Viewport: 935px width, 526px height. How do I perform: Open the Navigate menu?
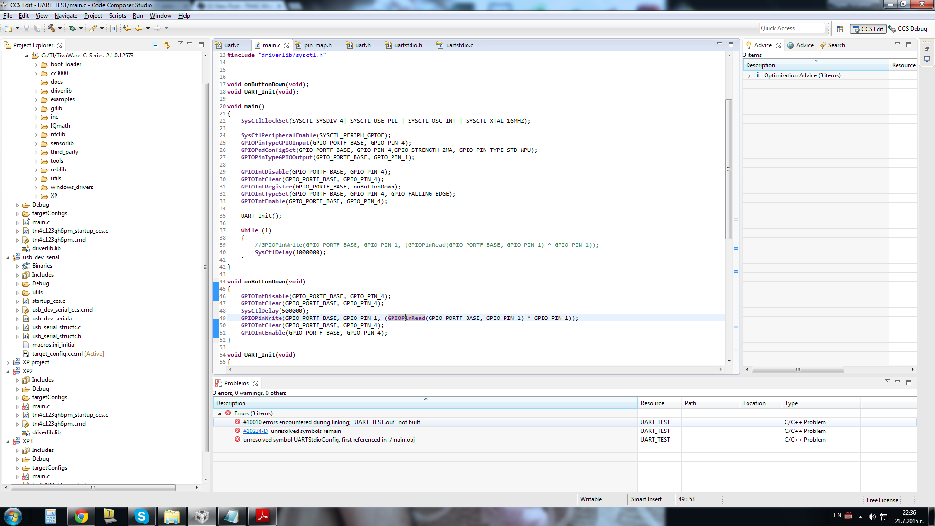pos(66,16)
